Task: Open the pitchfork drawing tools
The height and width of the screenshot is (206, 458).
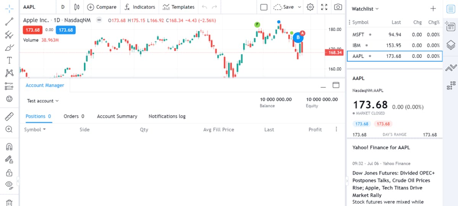Action: tap(9, 35)
